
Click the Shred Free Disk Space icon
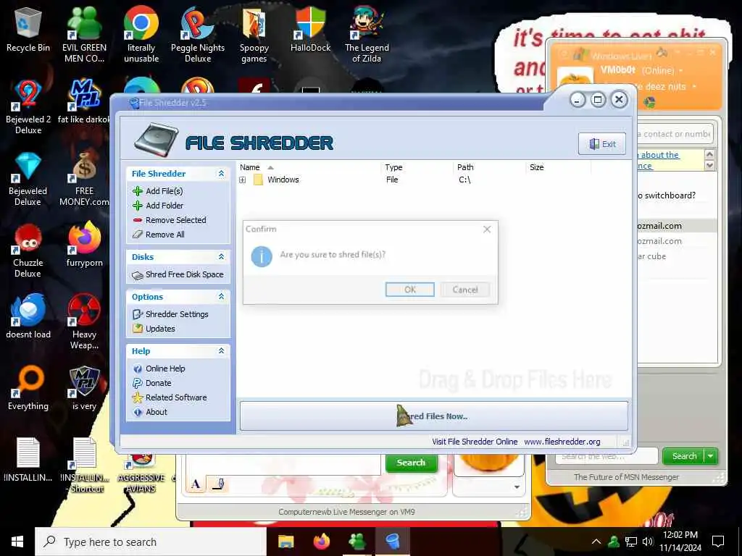138,275
